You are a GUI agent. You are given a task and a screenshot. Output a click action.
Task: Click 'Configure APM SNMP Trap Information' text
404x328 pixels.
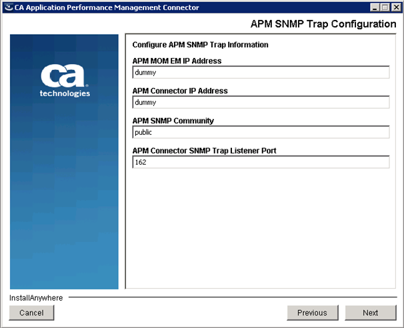pos(200,45)
